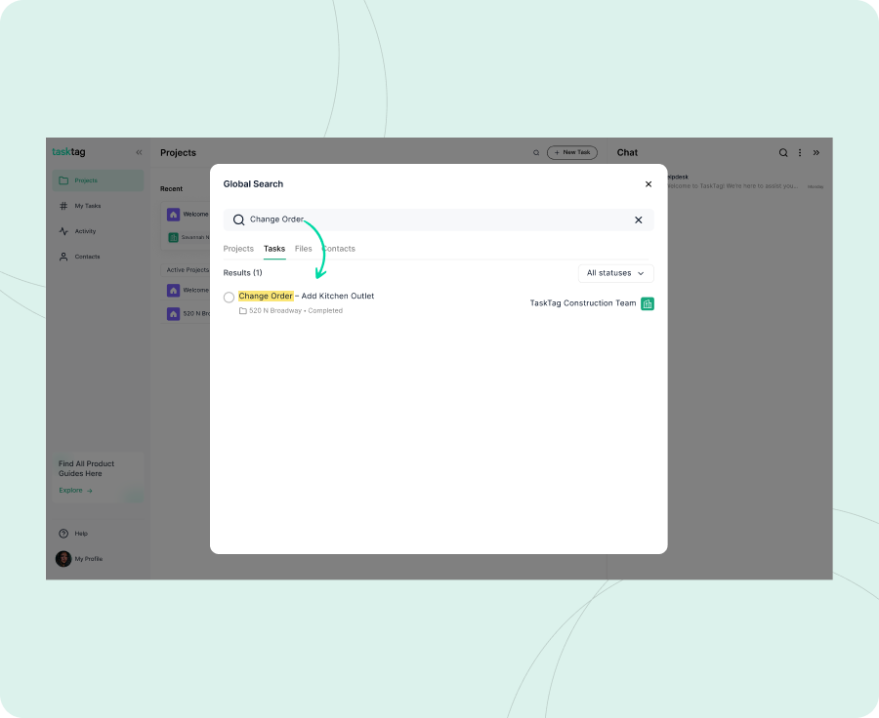Viewport: 879px width, 718px height.
Task: Open Activity from the sidebar
Action: (x=85, y=231)
